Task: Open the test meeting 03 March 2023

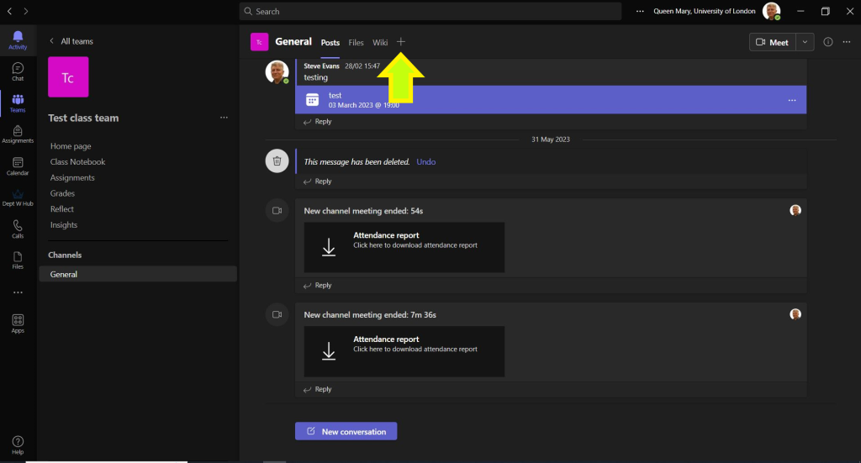Action: [x=551, y=100]
